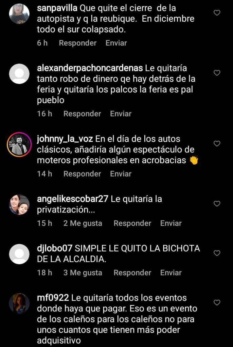Like djlobo07's comment with the heart icon
The image size is (233, 347).
[217, 253]
